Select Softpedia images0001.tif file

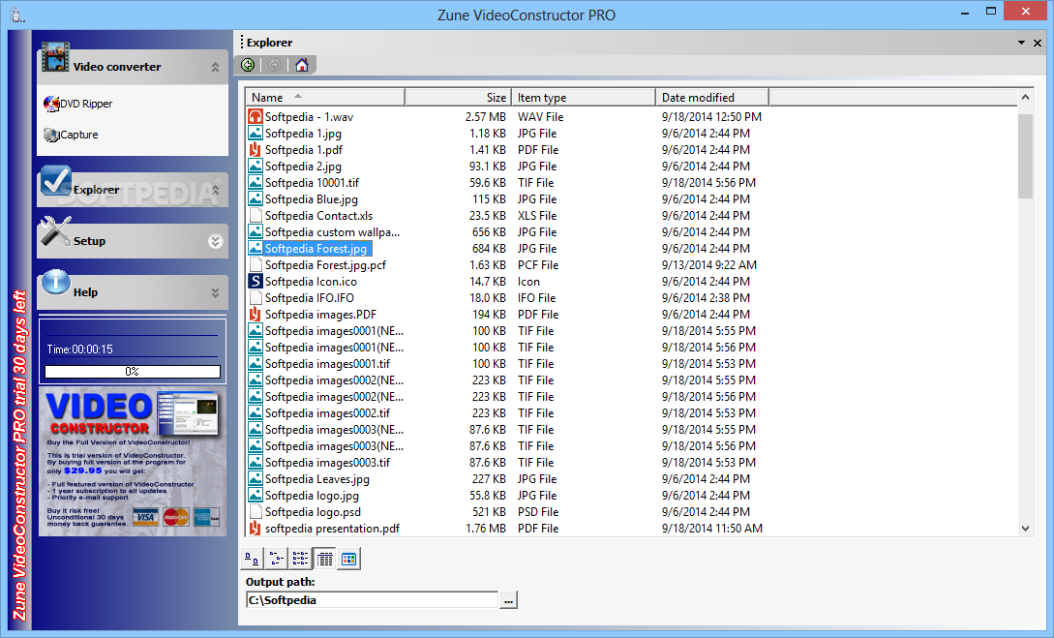click(x=327, y=364)
